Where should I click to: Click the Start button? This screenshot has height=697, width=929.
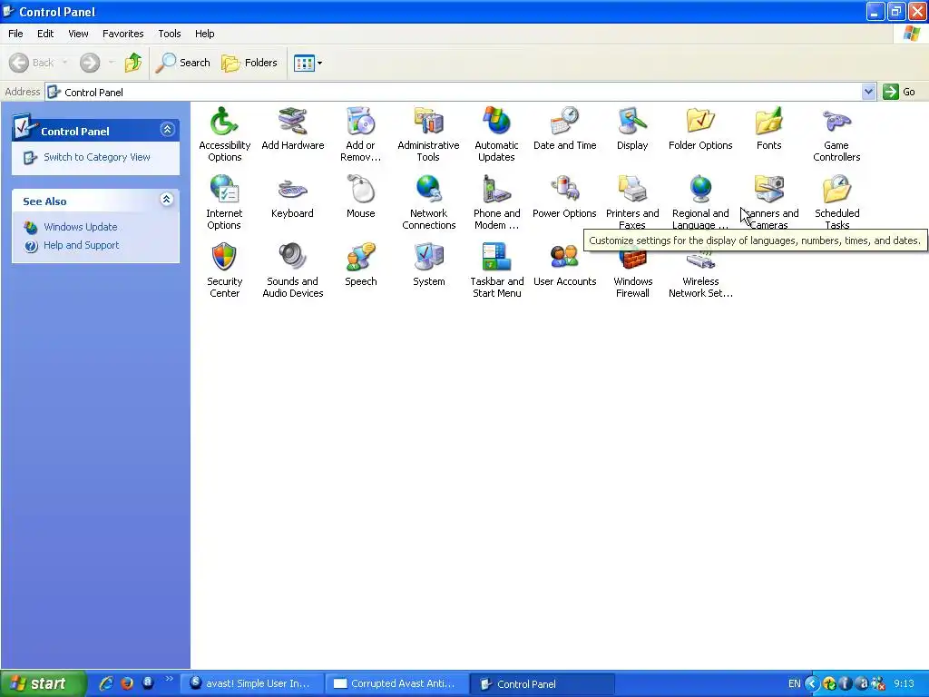click(x=43, y=683)
